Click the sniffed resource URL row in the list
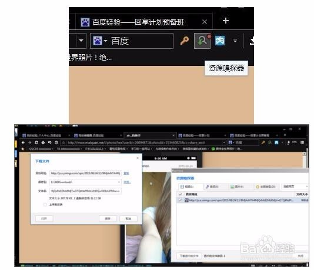314x270 pixels. (242, 200)
